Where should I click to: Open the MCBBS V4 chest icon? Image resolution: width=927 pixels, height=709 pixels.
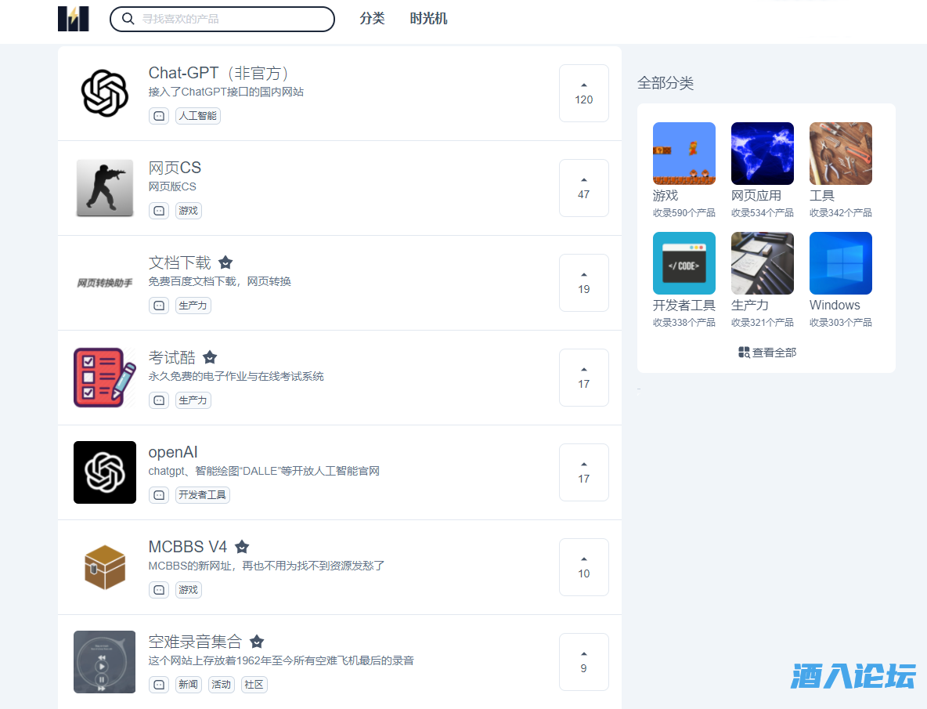tap(105, 567)
